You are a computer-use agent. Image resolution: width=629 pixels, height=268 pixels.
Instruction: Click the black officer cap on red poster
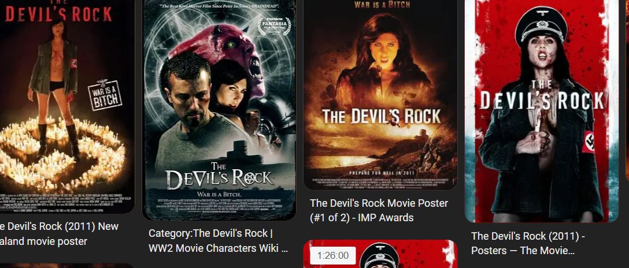pyautogui.click(x=541, y=25)
